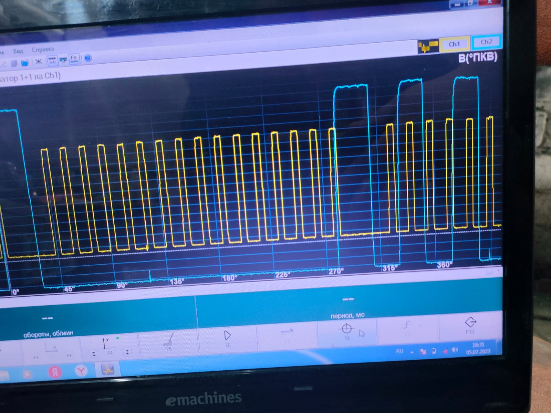551x413 pixels.
Task: Click the blue open-folder icon
Action: click(25, 63)
